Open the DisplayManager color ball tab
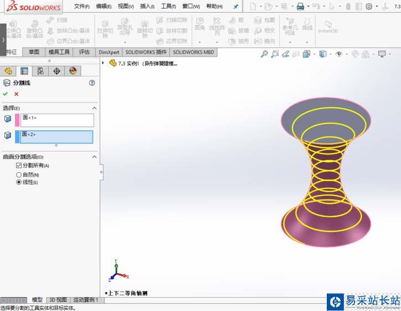Image resolution: width=401 pixels, height=311 pixels. [x=73, y=71]
